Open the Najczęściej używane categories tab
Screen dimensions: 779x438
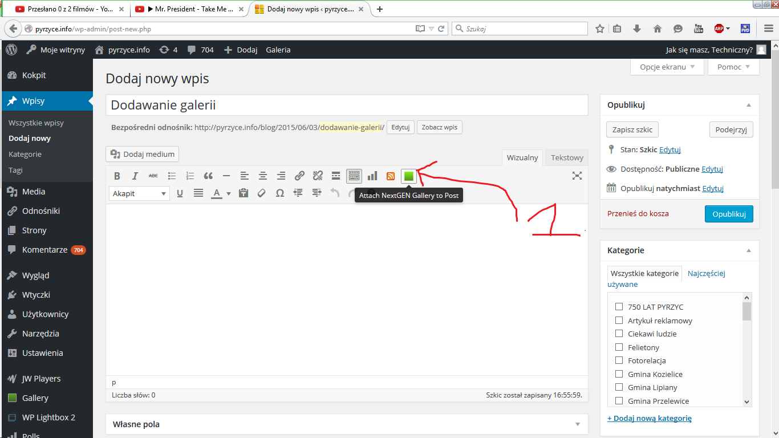pos(706,273)
